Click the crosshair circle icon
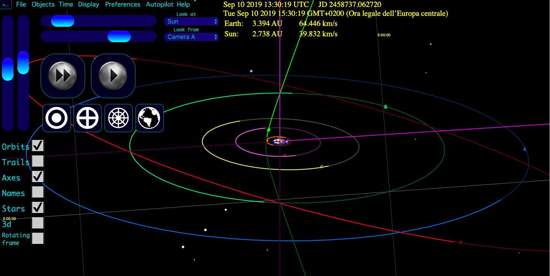Screen dimensions: 550x276 [87, 118]
